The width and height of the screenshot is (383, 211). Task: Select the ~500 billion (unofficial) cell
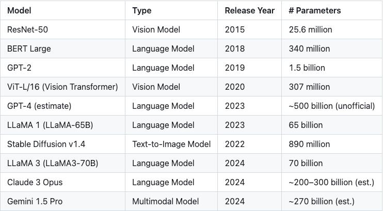tap(331, 106)
